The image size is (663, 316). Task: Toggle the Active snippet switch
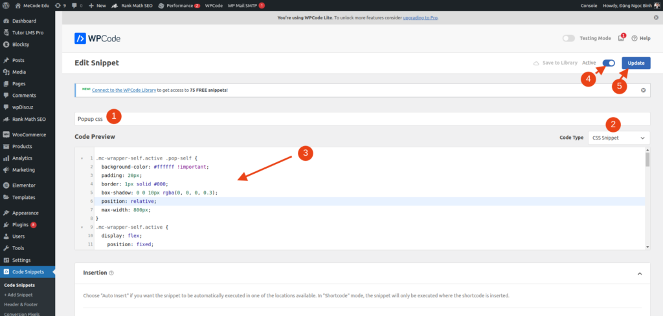coord(608,63)
